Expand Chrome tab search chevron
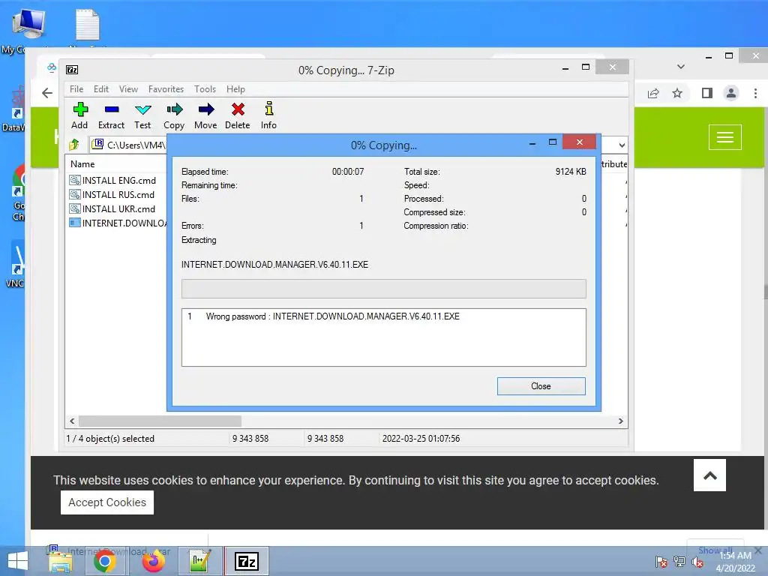Image resolution: width=768 pixels, height=576 pixels. [681, 67]
